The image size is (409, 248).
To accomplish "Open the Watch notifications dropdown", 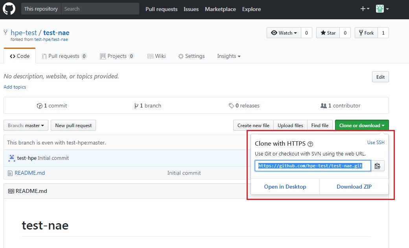I will (284, 33).
